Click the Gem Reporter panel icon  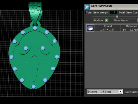click(x=87, y=7)
